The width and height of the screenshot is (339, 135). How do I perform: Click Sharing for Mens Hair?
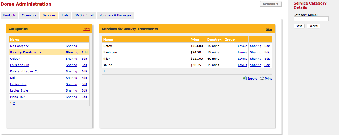(71, 97)
